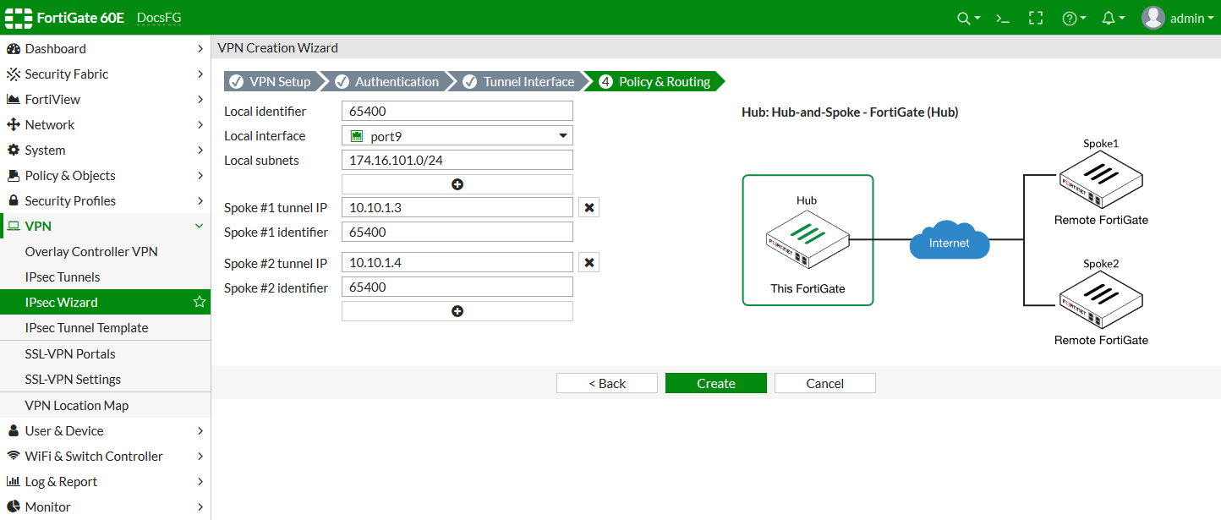The image size is (1221, 520).
Task: Click the Spoke2 device image
Action: click(1101, 301)
